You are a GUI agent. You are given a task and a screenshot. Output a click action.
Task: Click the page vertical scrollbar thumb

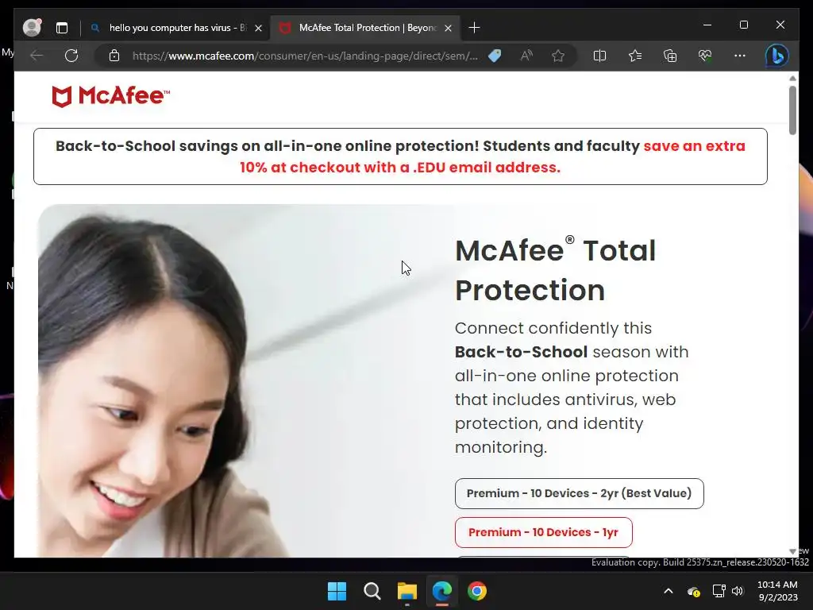[792, 110]
